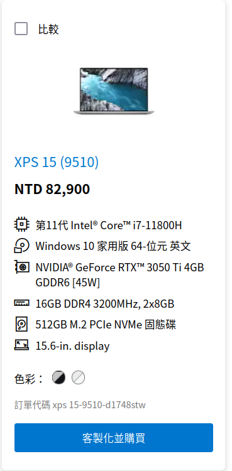Image resolution: width=232 pixels, height=471 pixels.
Task: Open the XPS 15 (9510) product link
Action: pyautogui.click(x=57, y=162)
